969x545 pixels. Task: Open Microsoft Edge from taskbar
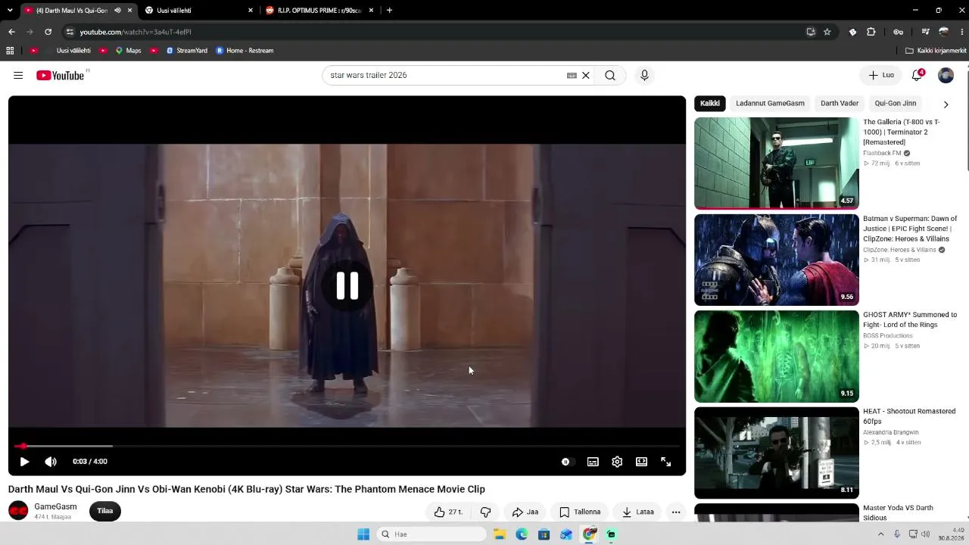522,534
